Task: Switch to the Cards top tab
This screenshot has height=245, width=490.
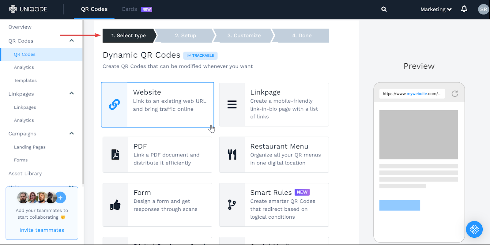Action: tap(129, 9)
